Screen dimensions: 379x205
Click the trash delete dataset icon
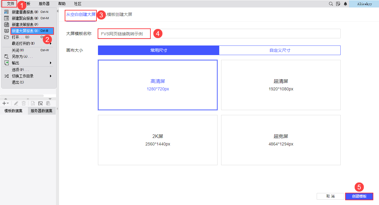click(x=24, y=103)
